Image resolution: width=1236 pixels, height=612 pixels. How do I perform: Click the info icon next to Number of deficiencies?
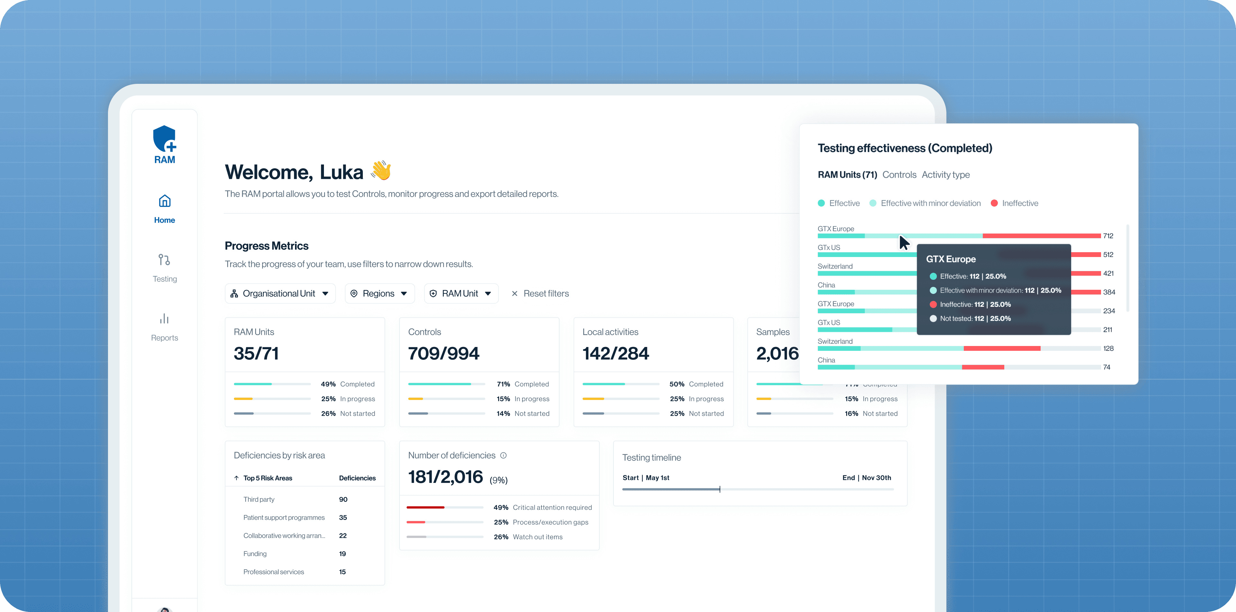coord(503,455)
